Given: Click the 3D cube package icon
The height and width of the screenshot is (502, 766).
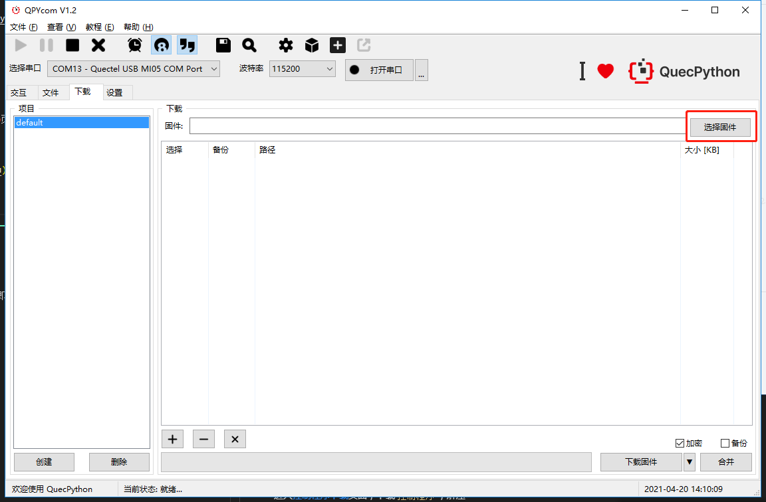Looking at the screenshot, I should 312,45.
